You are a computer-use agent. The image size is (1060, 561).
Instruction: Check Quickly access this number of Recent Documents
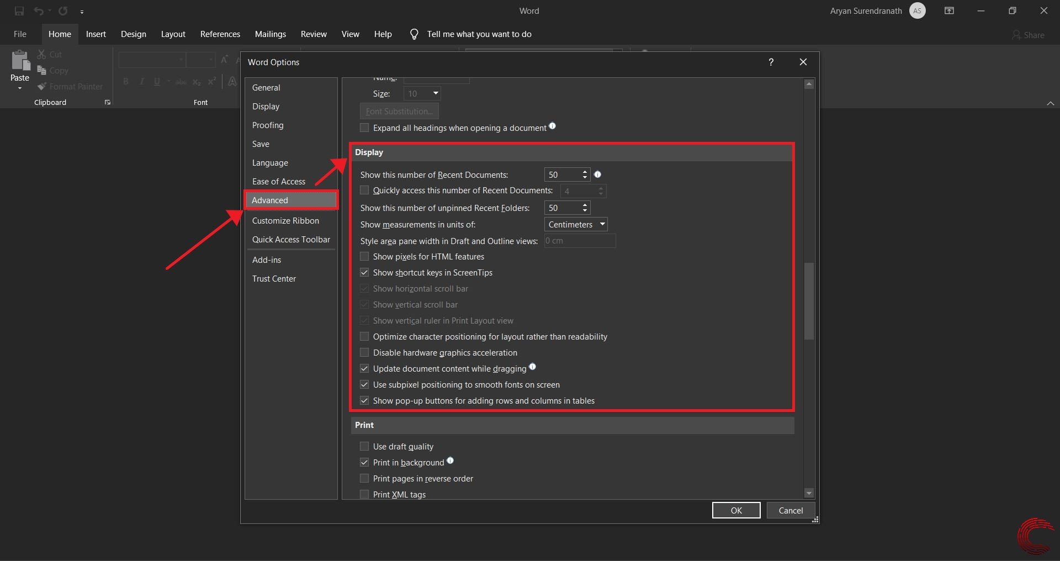[x=364, y=190]
